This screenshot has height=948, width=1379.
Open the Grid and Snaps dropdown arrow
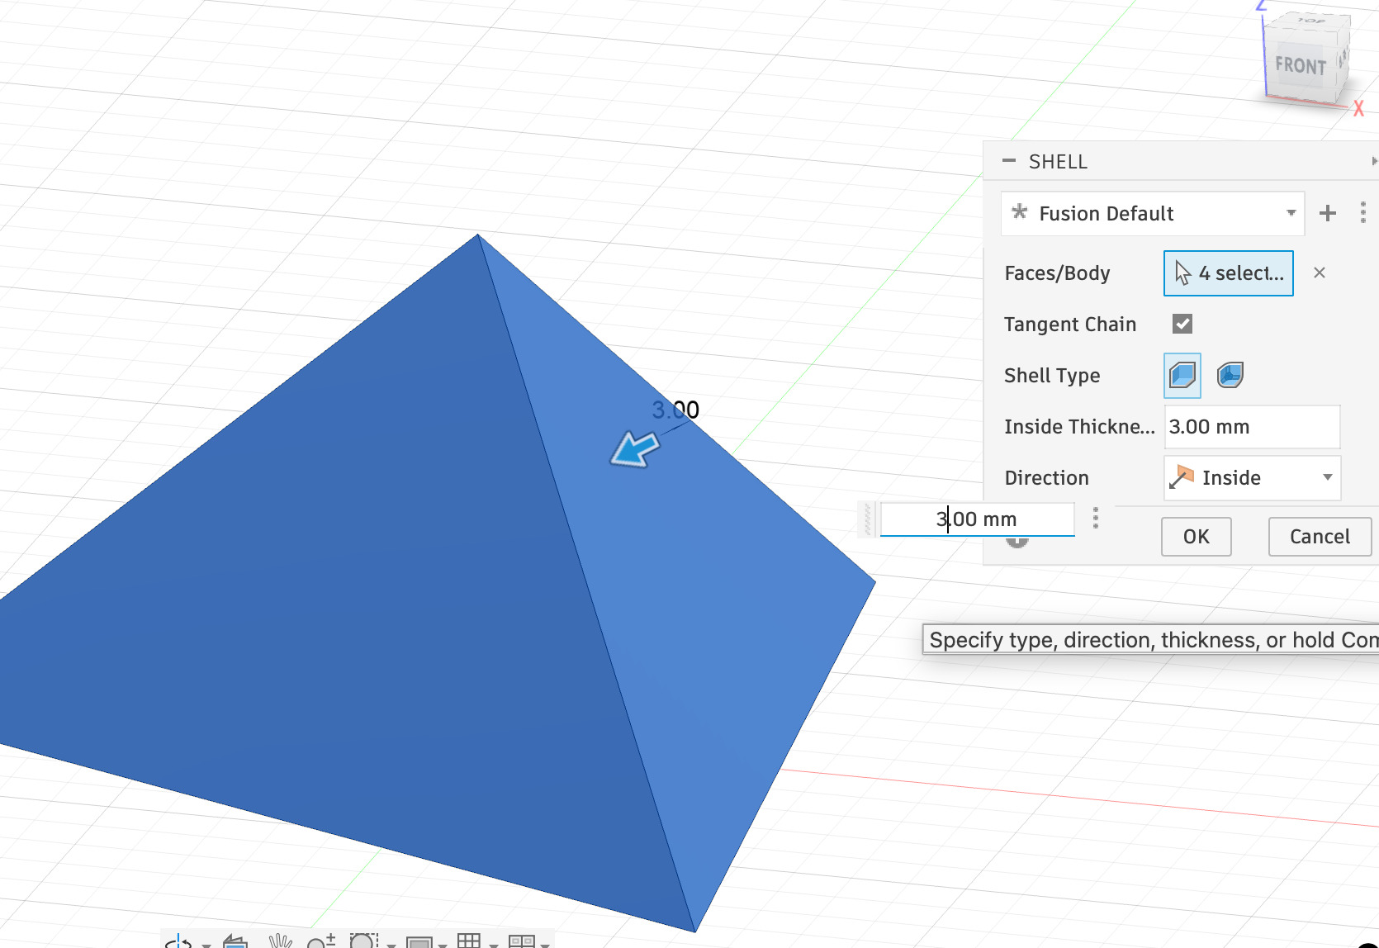point(493,945)
